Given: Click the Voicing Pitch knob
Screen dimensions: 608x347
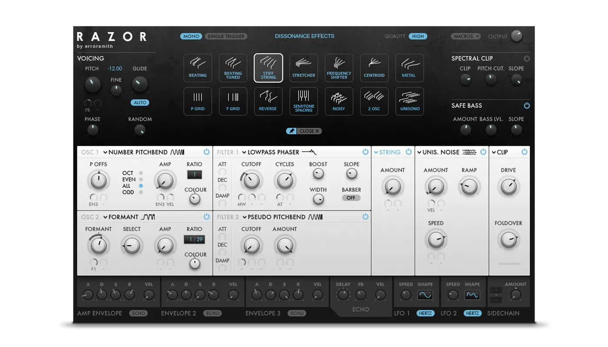Looking at the screenshot, I should click(x=92, y=84).
